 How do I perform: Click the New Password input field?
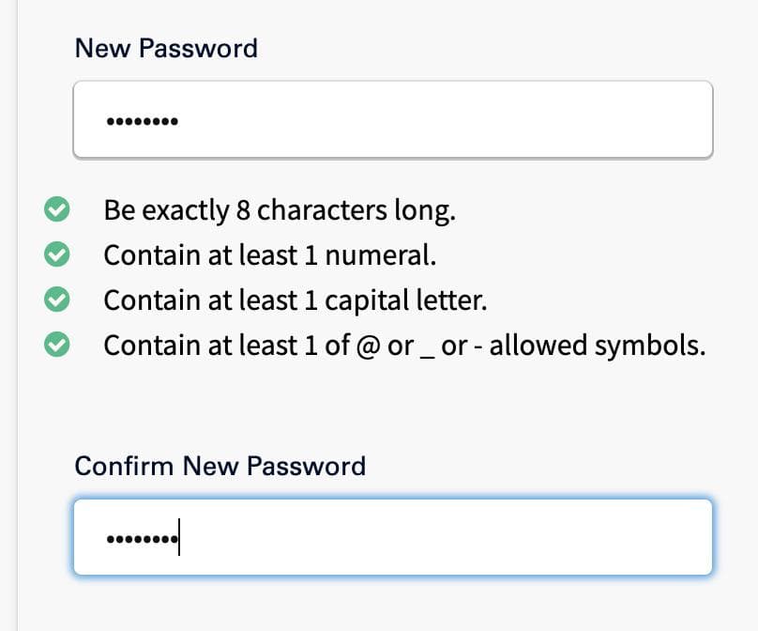click(392, 119)
